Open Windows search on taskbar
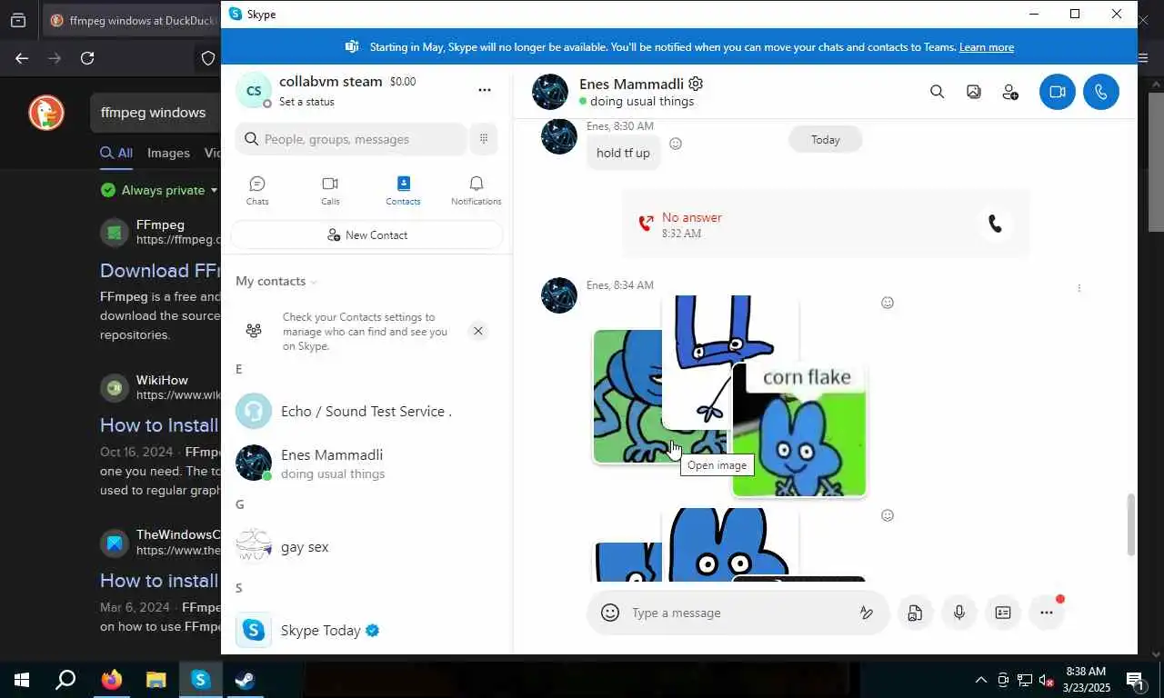This screenshot has width=1164, height=698. 65,679
